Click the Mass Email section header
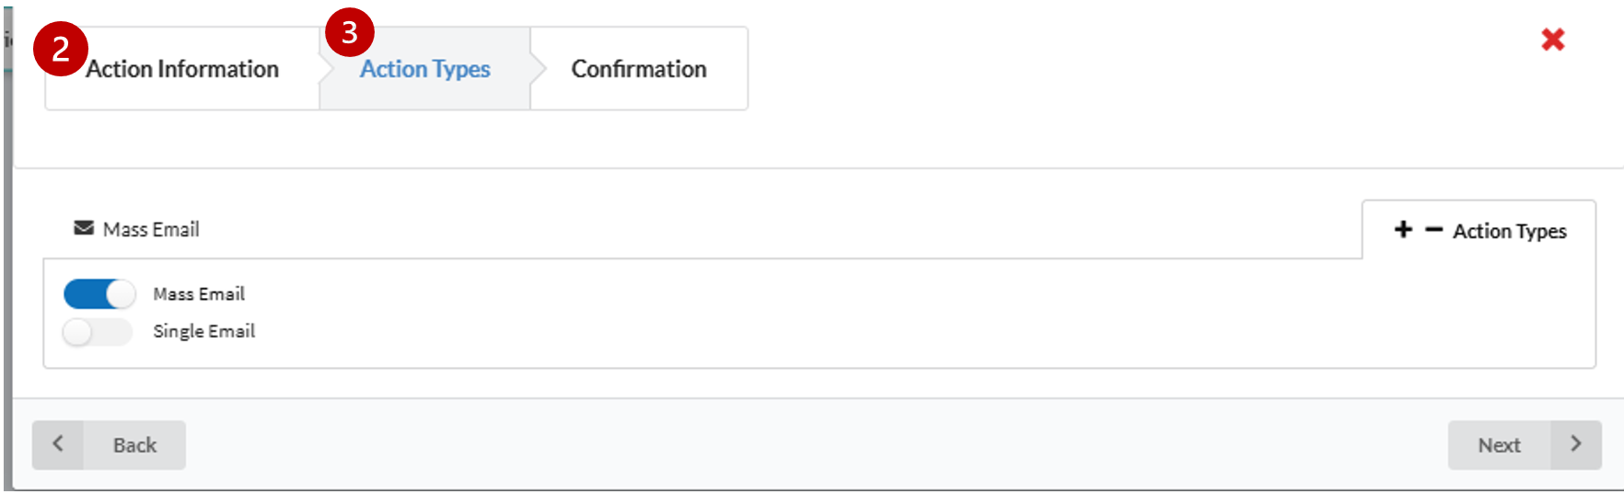The width and height of the screenshot is (1624, 494). point(151,230)
